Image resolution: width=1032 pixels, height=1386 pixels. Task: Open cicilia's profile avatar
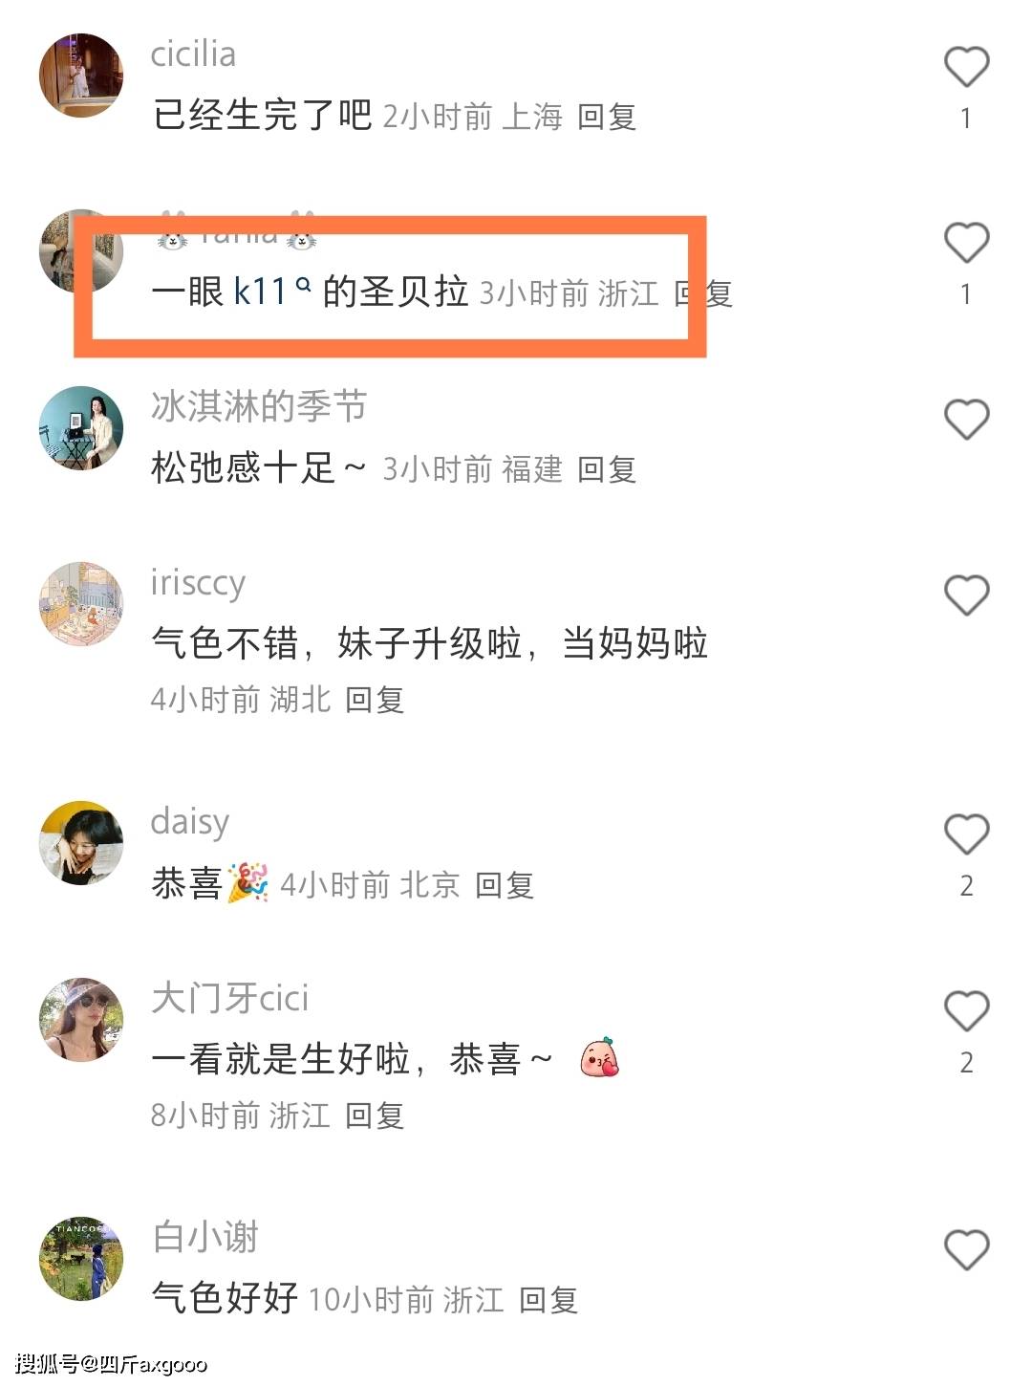[x=81, y=76]
